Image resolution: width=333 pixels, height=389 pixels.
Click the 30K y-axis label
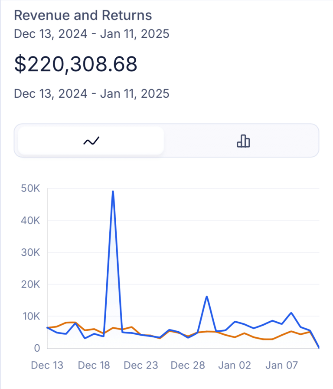[30, 252]
